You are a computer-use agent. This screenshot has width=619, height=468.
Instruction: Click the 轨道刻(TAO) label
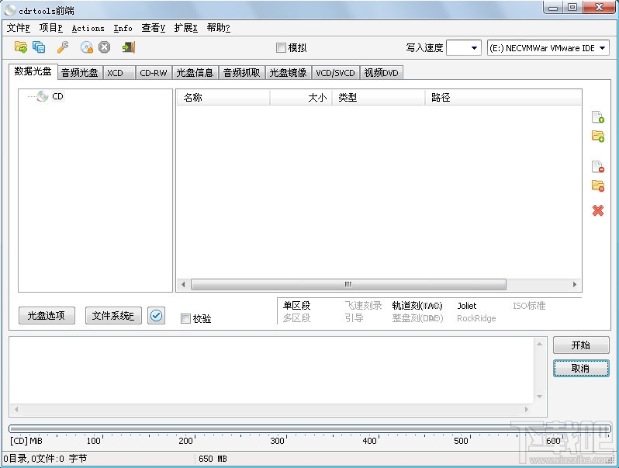(x=417, y=306)
